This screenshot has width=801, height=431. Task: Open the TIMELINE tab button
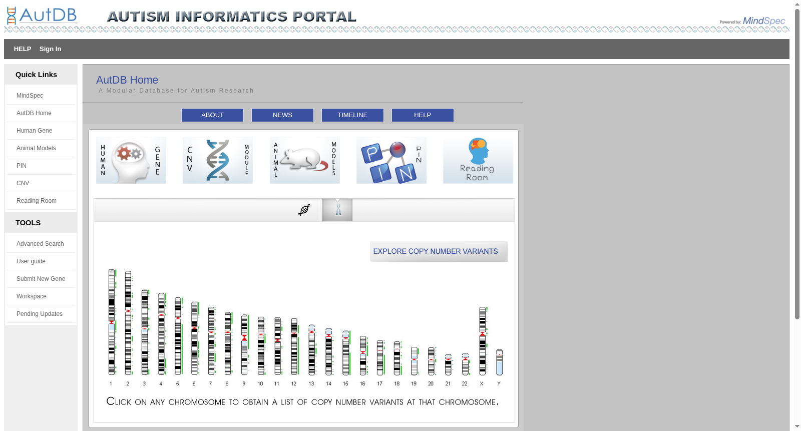pos(352,115)
